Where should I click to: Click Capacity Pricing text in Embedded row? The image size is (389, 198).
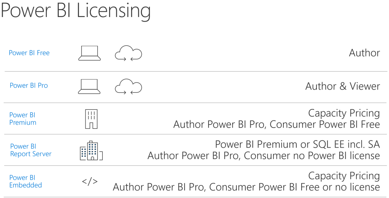[344, 176]
